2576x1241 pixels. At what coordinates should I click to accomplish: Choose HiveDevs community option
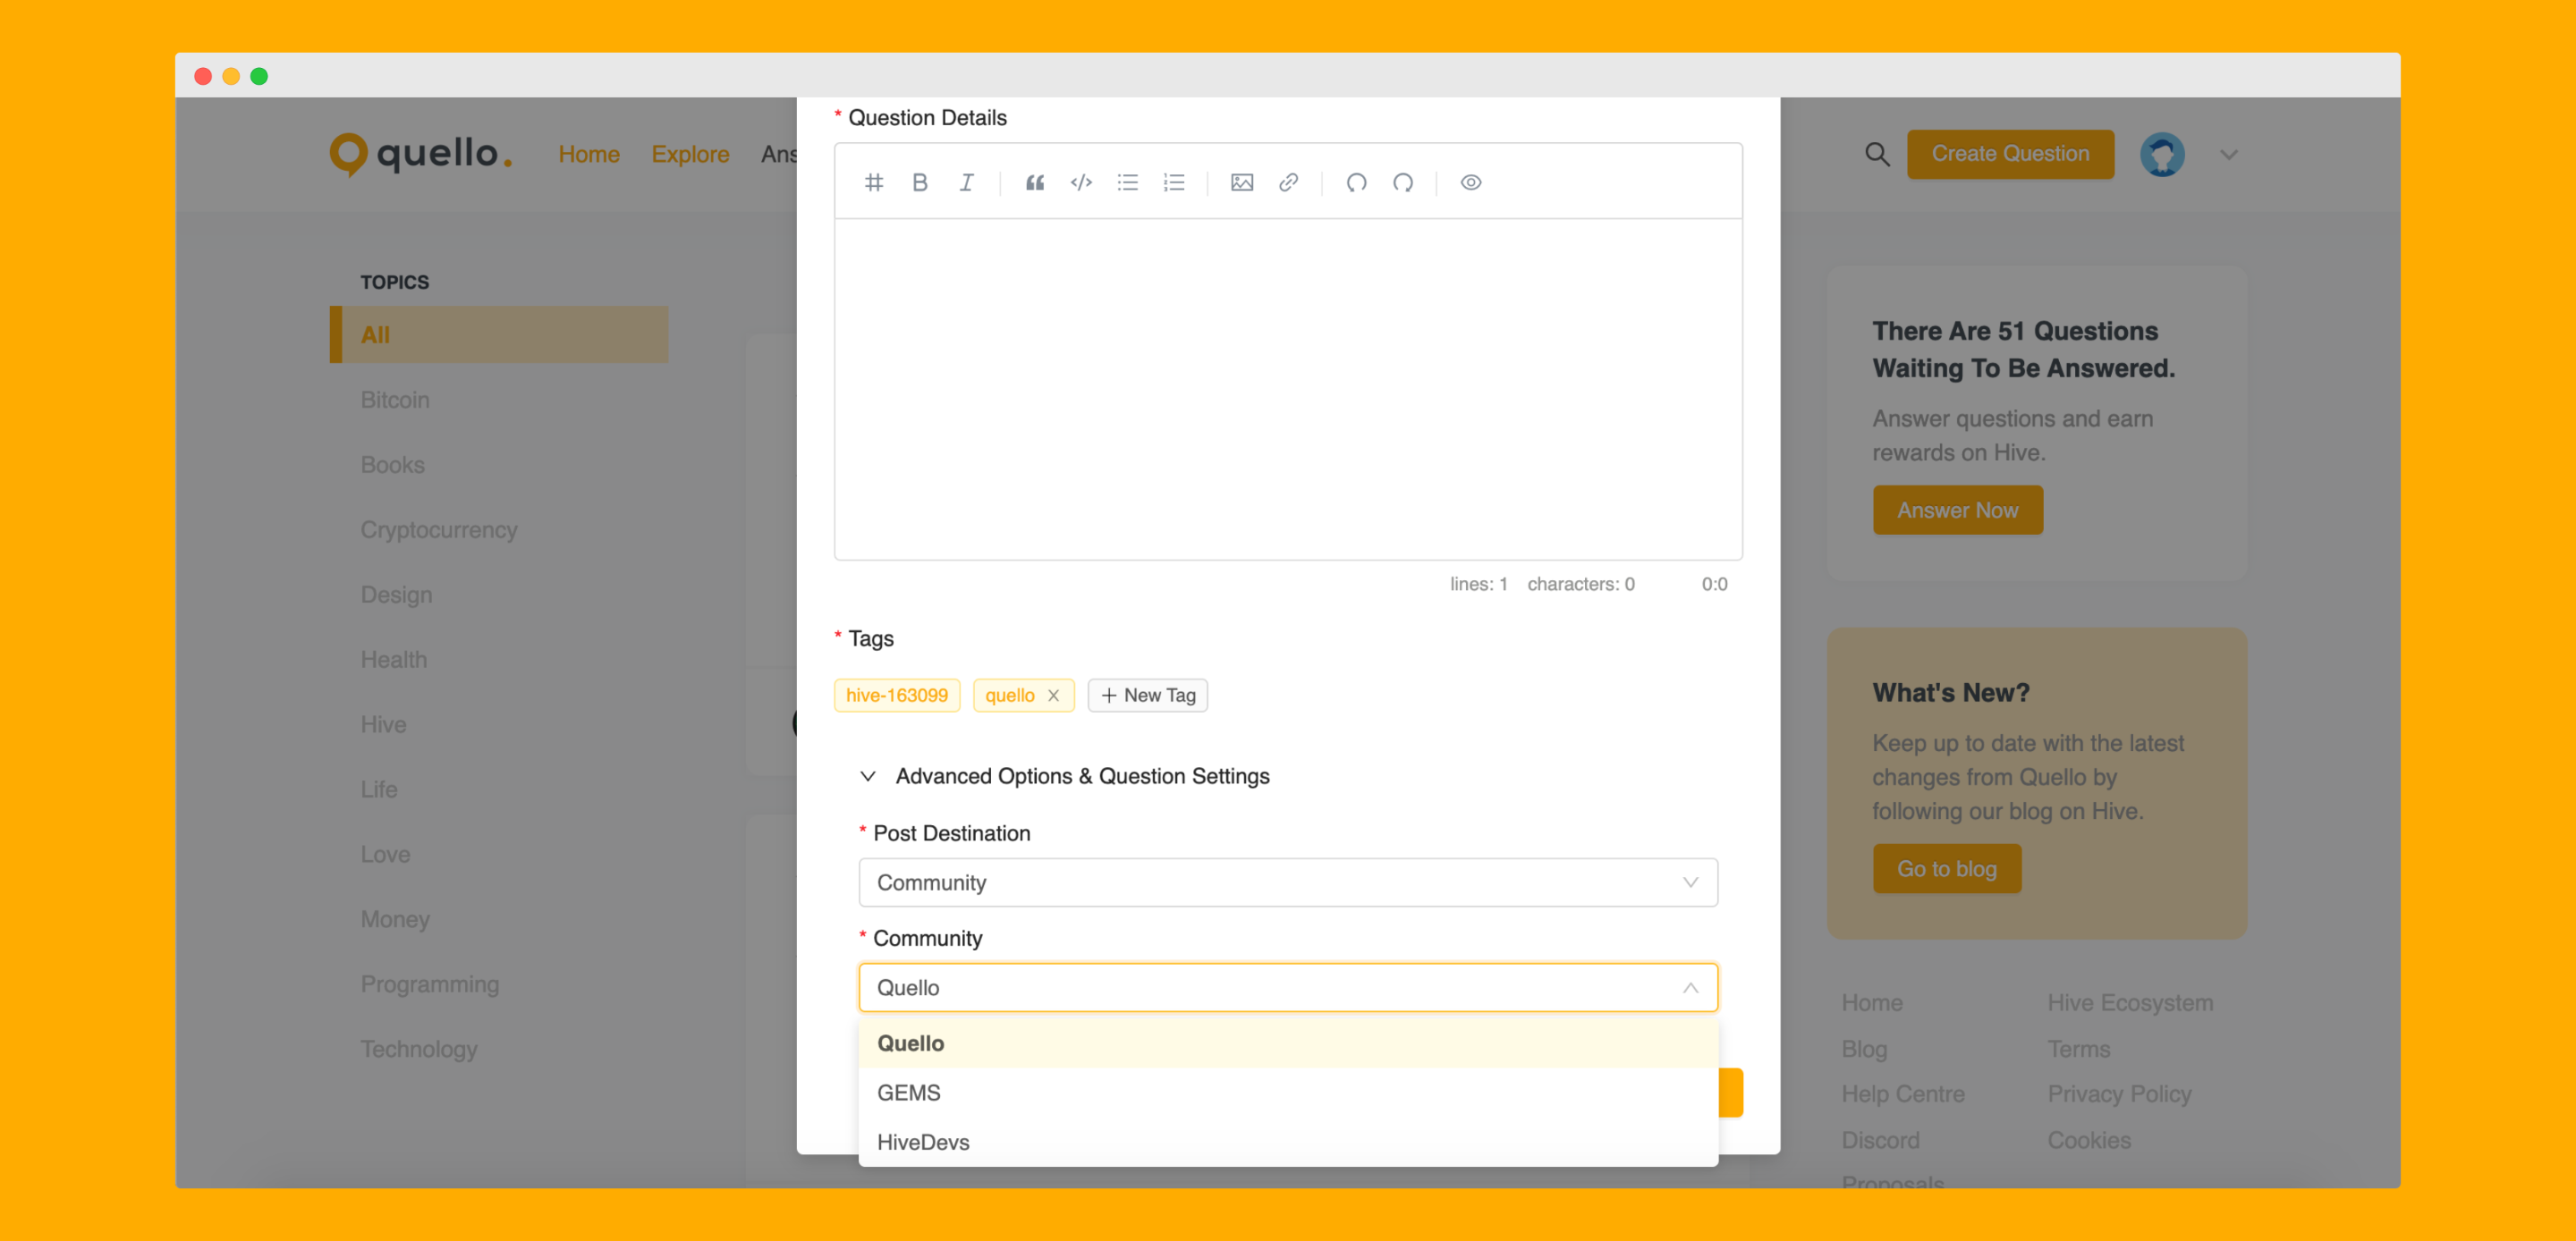click(923, 1141)
